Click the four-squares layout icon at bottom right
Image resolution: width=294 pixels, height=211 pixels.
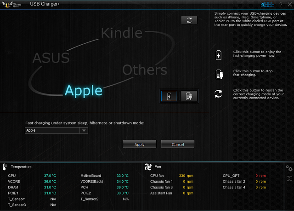pos(289,179)
